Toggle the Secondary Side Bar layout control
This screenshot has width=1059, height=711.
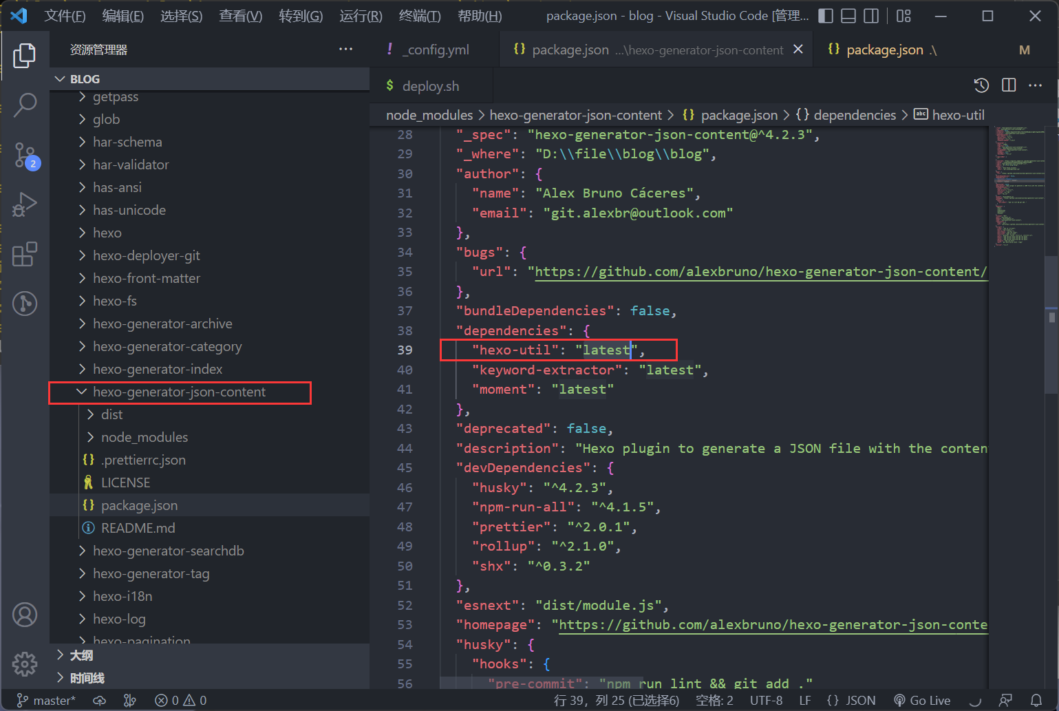871,15
